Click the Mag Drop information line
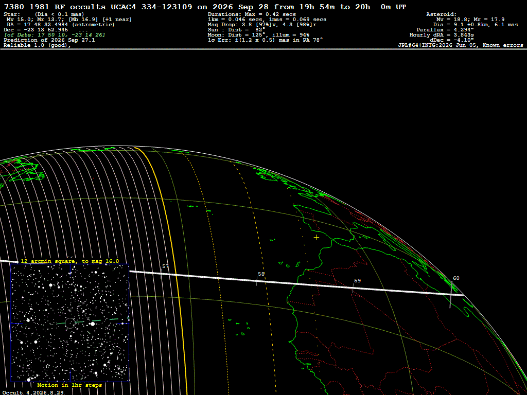Image resolution: width=527 pixels, height=395 pixels. point(262,25)
